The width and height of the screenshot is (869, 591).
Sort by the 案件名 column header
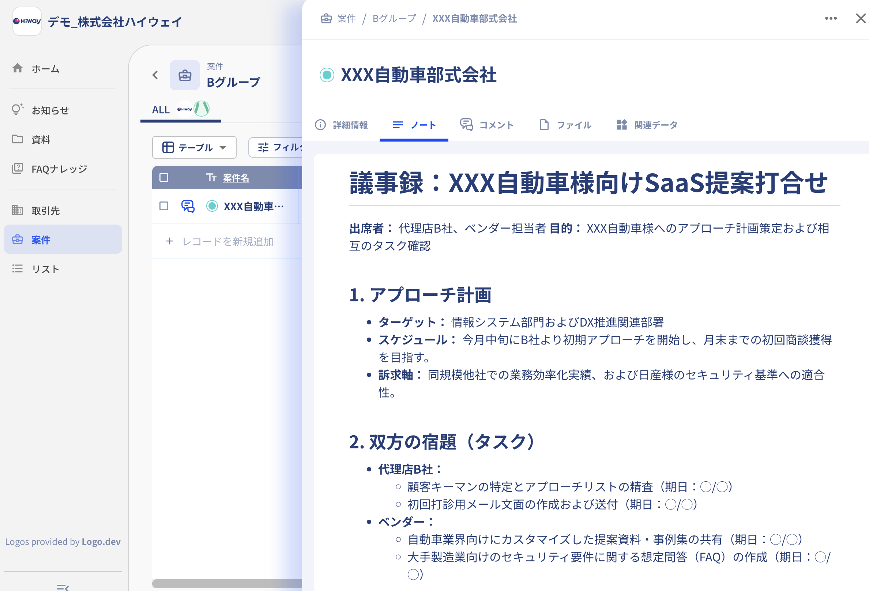coord(236,178)
